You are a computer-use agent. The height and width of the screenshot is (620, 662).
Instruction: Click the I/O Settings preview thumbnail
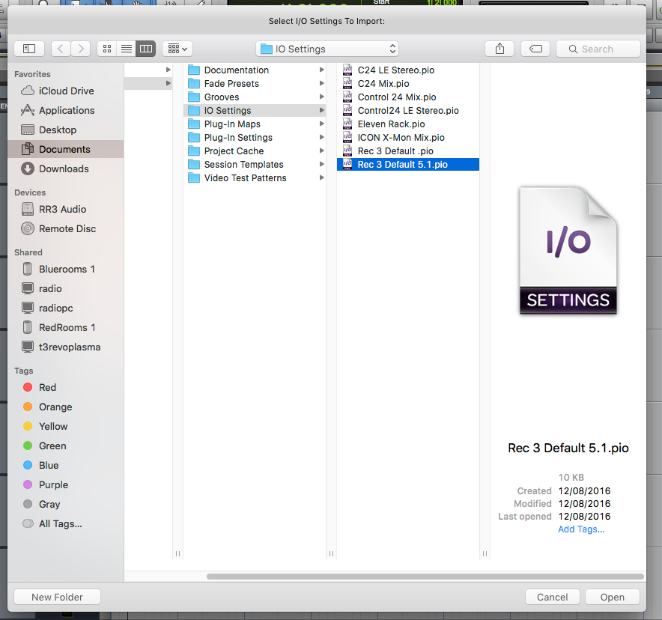point(568,251)
